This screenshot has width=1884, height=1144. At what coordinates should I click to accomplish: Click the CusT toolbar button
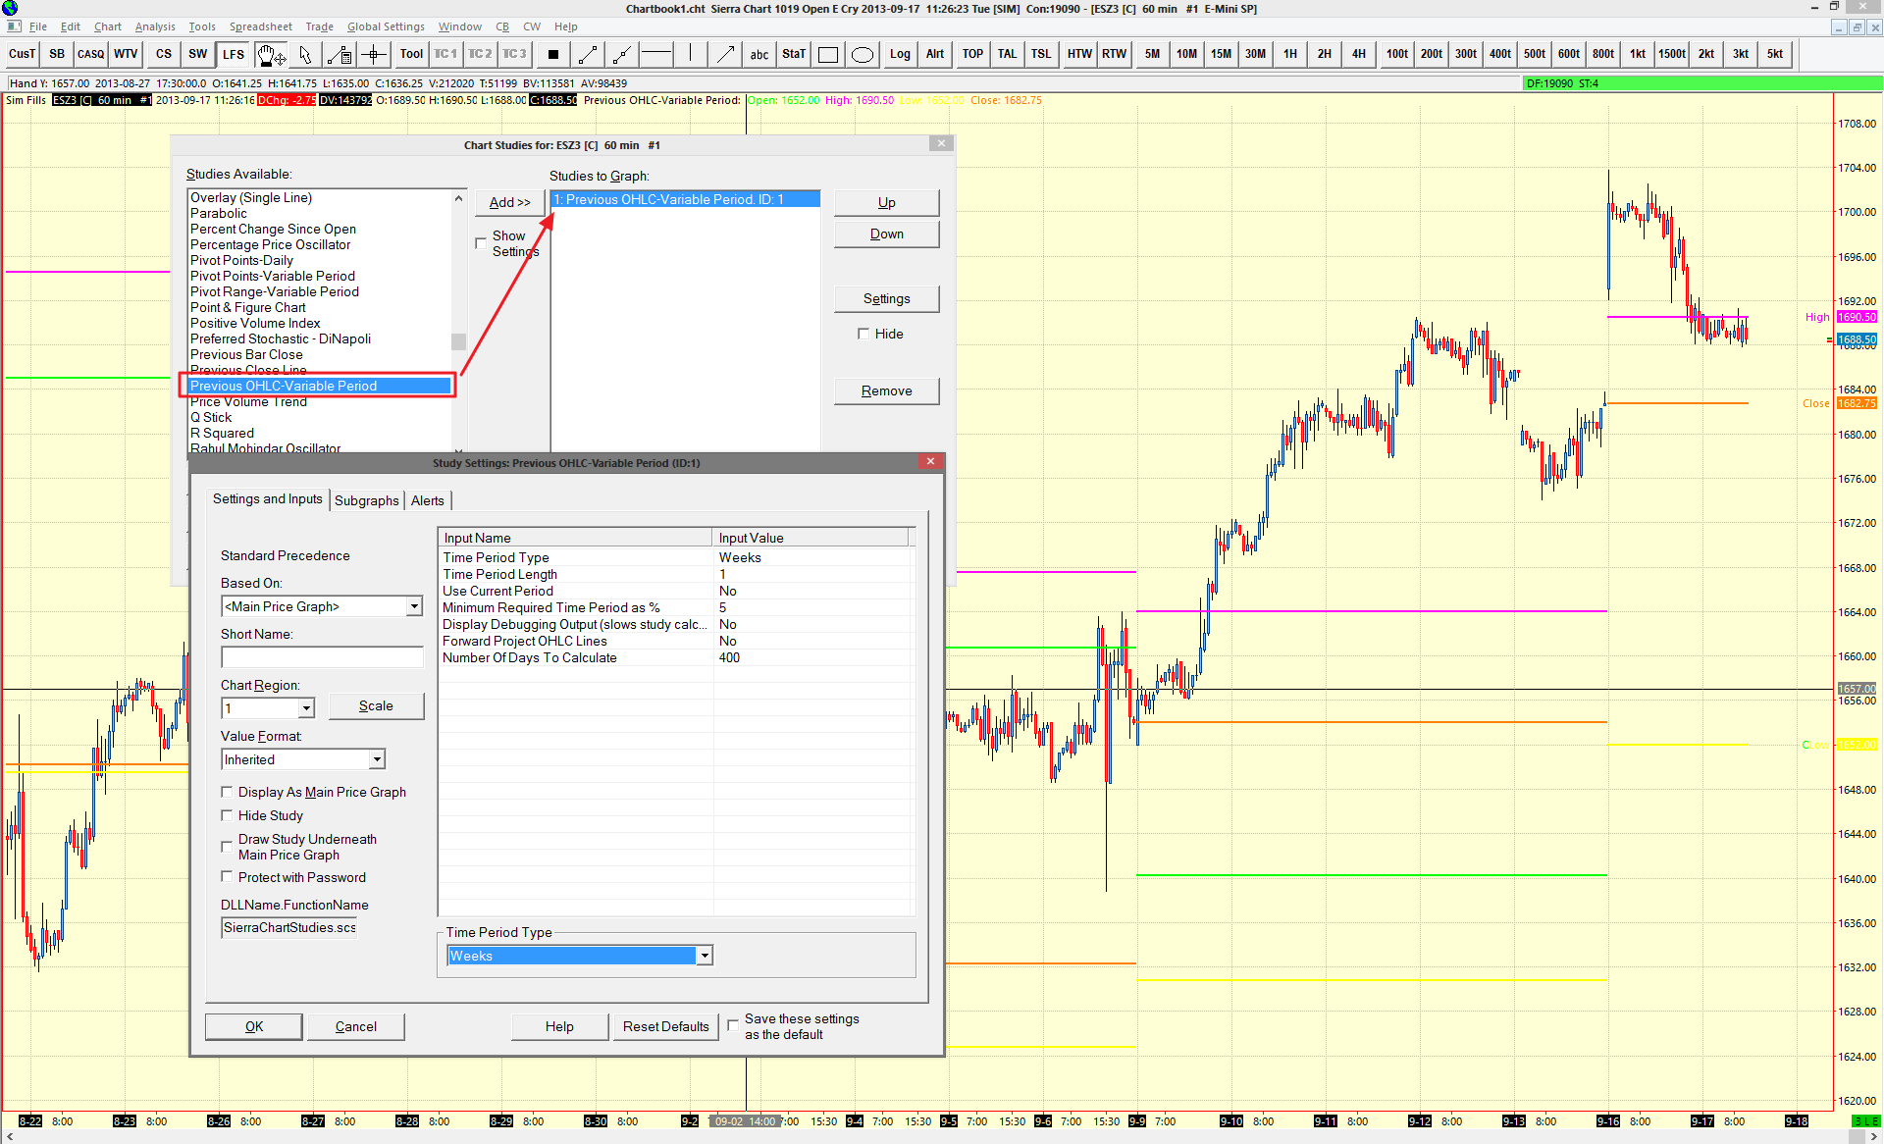point(23,54)
